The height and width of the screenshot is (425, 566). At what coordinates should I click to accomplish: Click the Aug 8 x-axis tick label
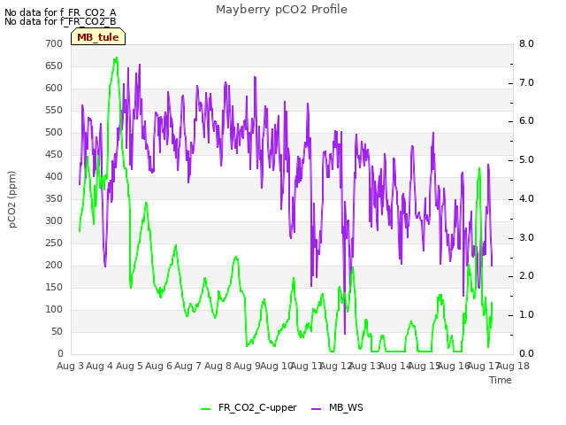coord(218,366)
